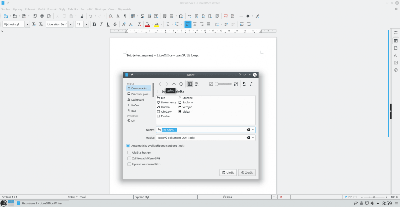Open Maska file type dropdown
The height and width of the screenshot is (207, 400).
click(x=253, y=138)
